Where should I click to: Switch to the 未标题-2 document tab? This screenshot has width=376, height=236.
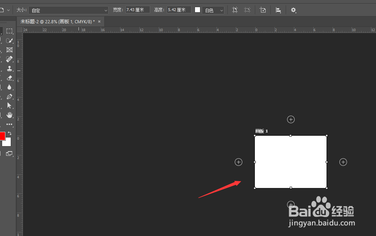(x=58, y=21)
